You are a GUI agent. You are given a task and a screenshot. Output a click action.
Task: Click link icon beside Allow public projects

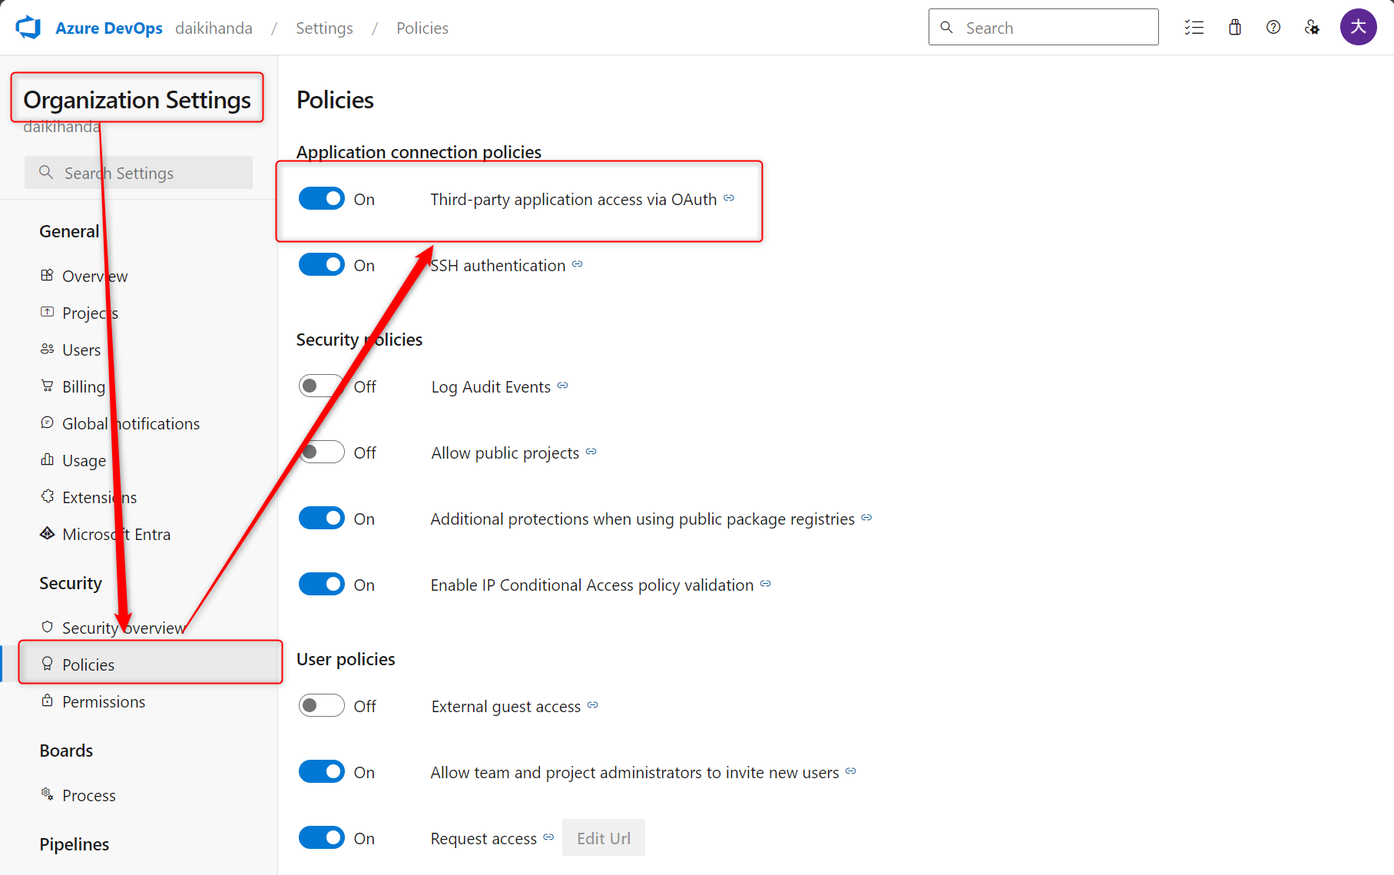pyautogui.click(x=591, y=452)
